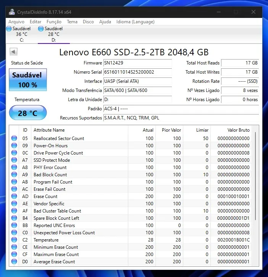Image resolution: width=268 pixels, height=277 pixels.
Task: Click the Firmware field SN12429
Action: (x=137, y=63)
